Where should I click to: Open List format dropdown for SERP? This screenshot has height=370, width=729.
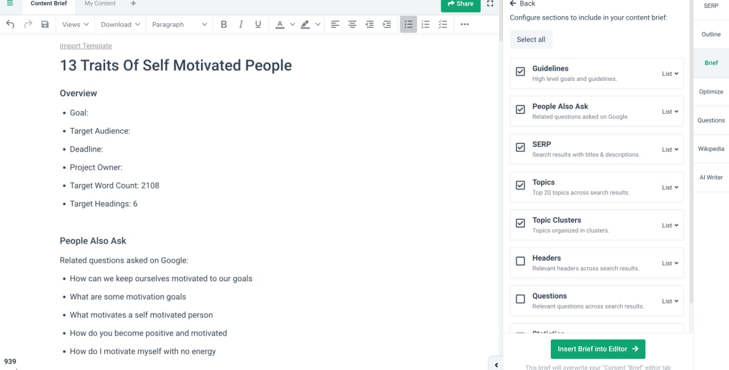point(670,149)
